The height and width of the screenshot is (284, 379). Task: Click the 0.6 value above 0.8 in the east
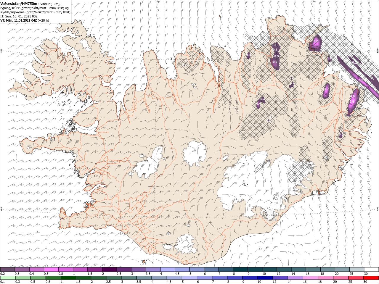coord(352,96)
